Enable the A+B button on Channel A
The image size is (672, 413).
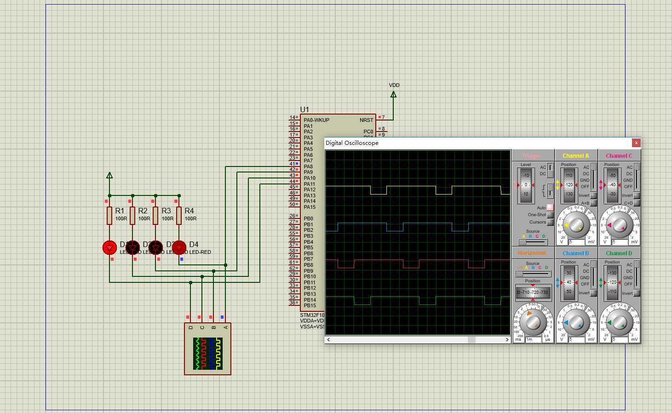coord(594,203)
